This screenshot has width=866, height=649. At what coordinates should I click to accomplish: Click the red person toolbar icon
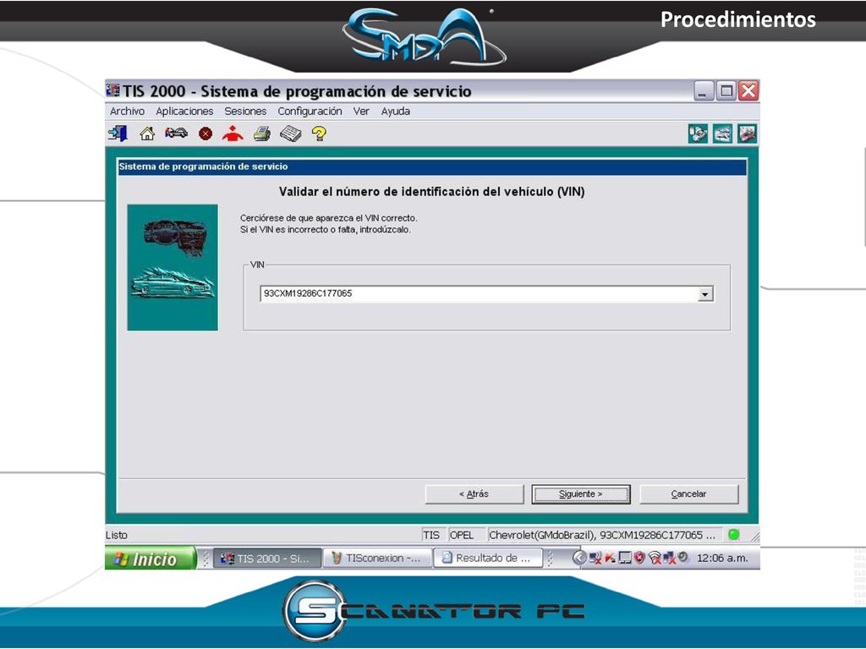point(233,134)
